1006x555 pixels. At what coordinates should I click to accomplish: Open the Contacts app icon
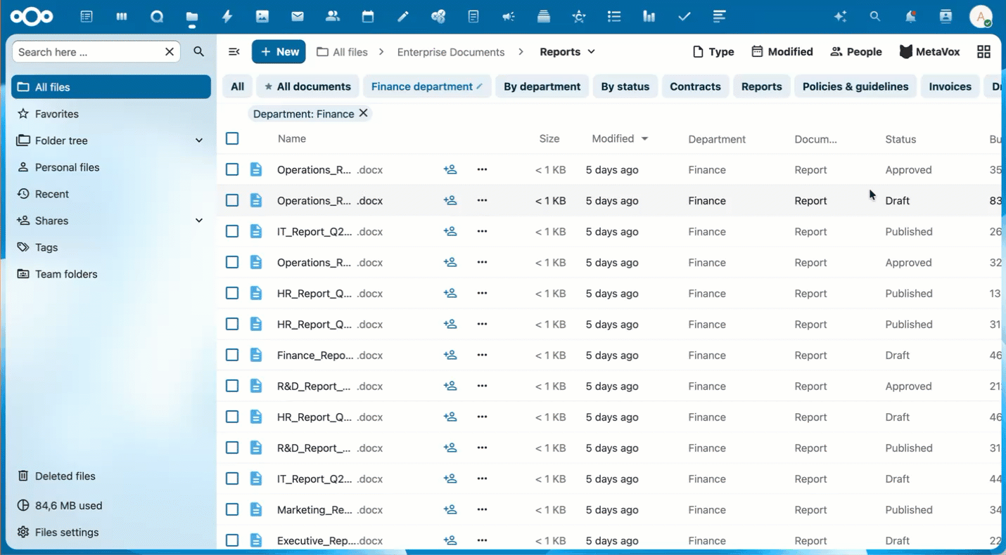[332, 15]
